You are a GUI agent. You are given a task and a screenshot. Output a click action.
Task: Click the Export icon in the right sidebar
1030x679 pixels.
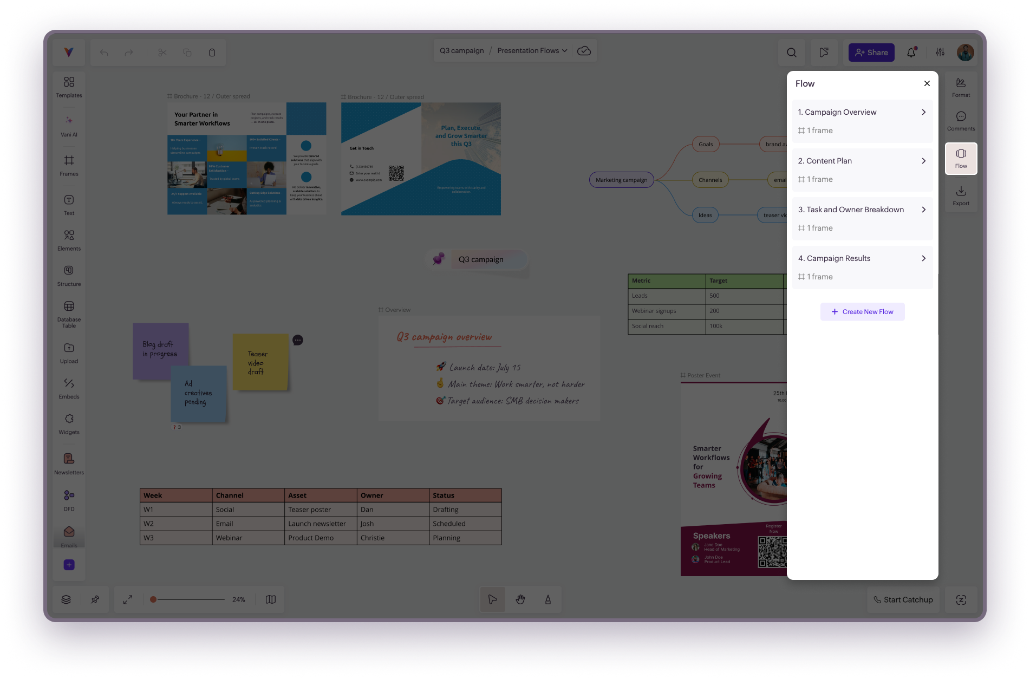coord(961,196)
